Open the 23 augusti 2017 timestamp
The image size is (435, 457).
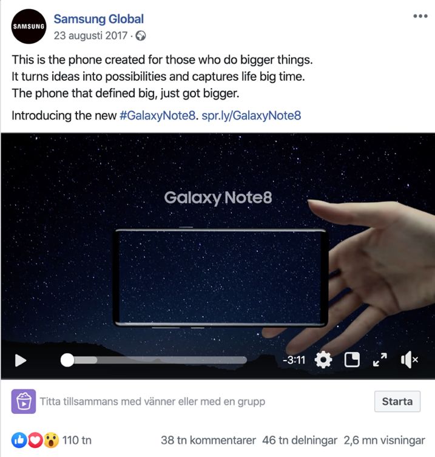(90, 36)
